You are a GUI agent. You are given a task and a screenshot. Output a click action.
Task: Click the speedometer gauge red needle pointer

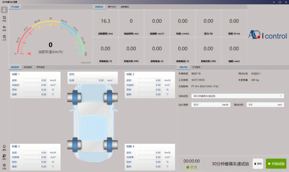pyautogui.click(x=29, y=54)
